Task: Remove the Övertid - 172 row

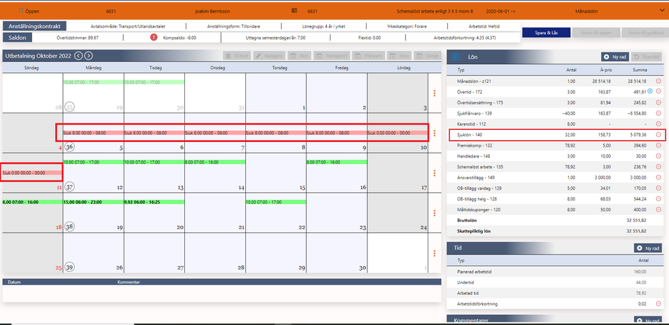Action: point(658,91)
